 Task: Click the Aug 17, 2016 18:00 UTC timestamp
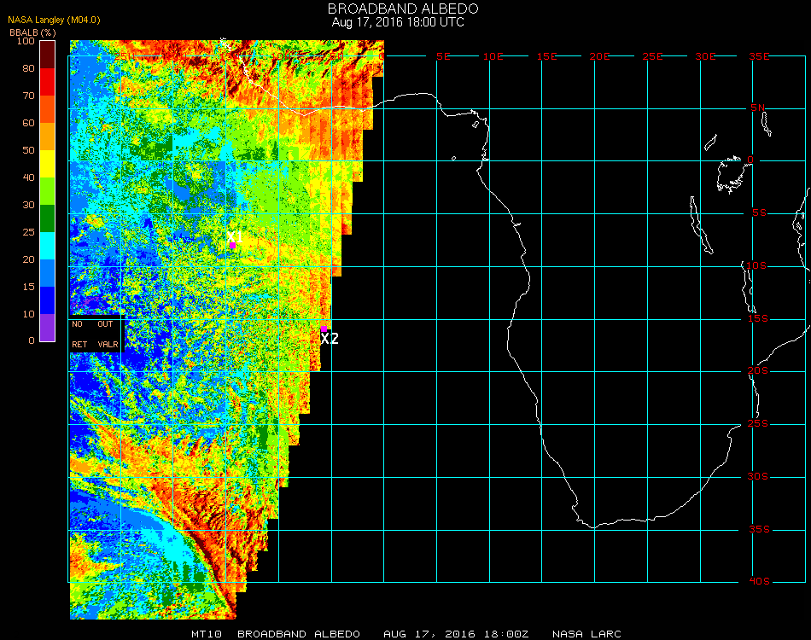398,22
